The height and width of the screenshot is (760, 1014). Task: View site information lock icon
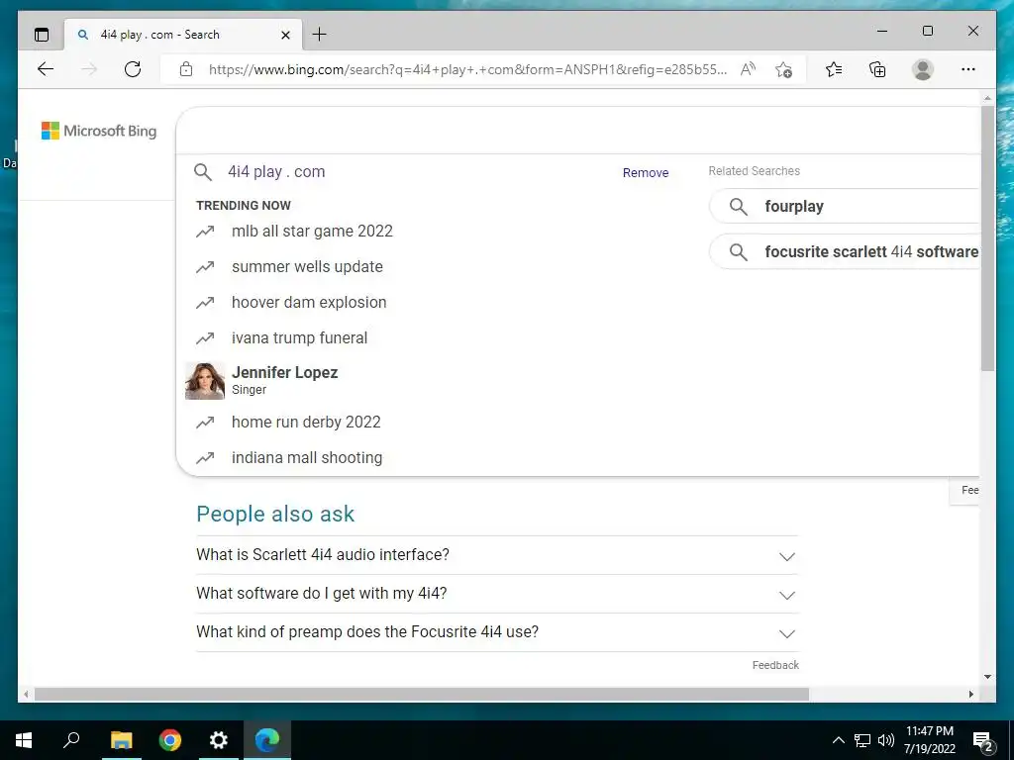(x=186, y=69)
